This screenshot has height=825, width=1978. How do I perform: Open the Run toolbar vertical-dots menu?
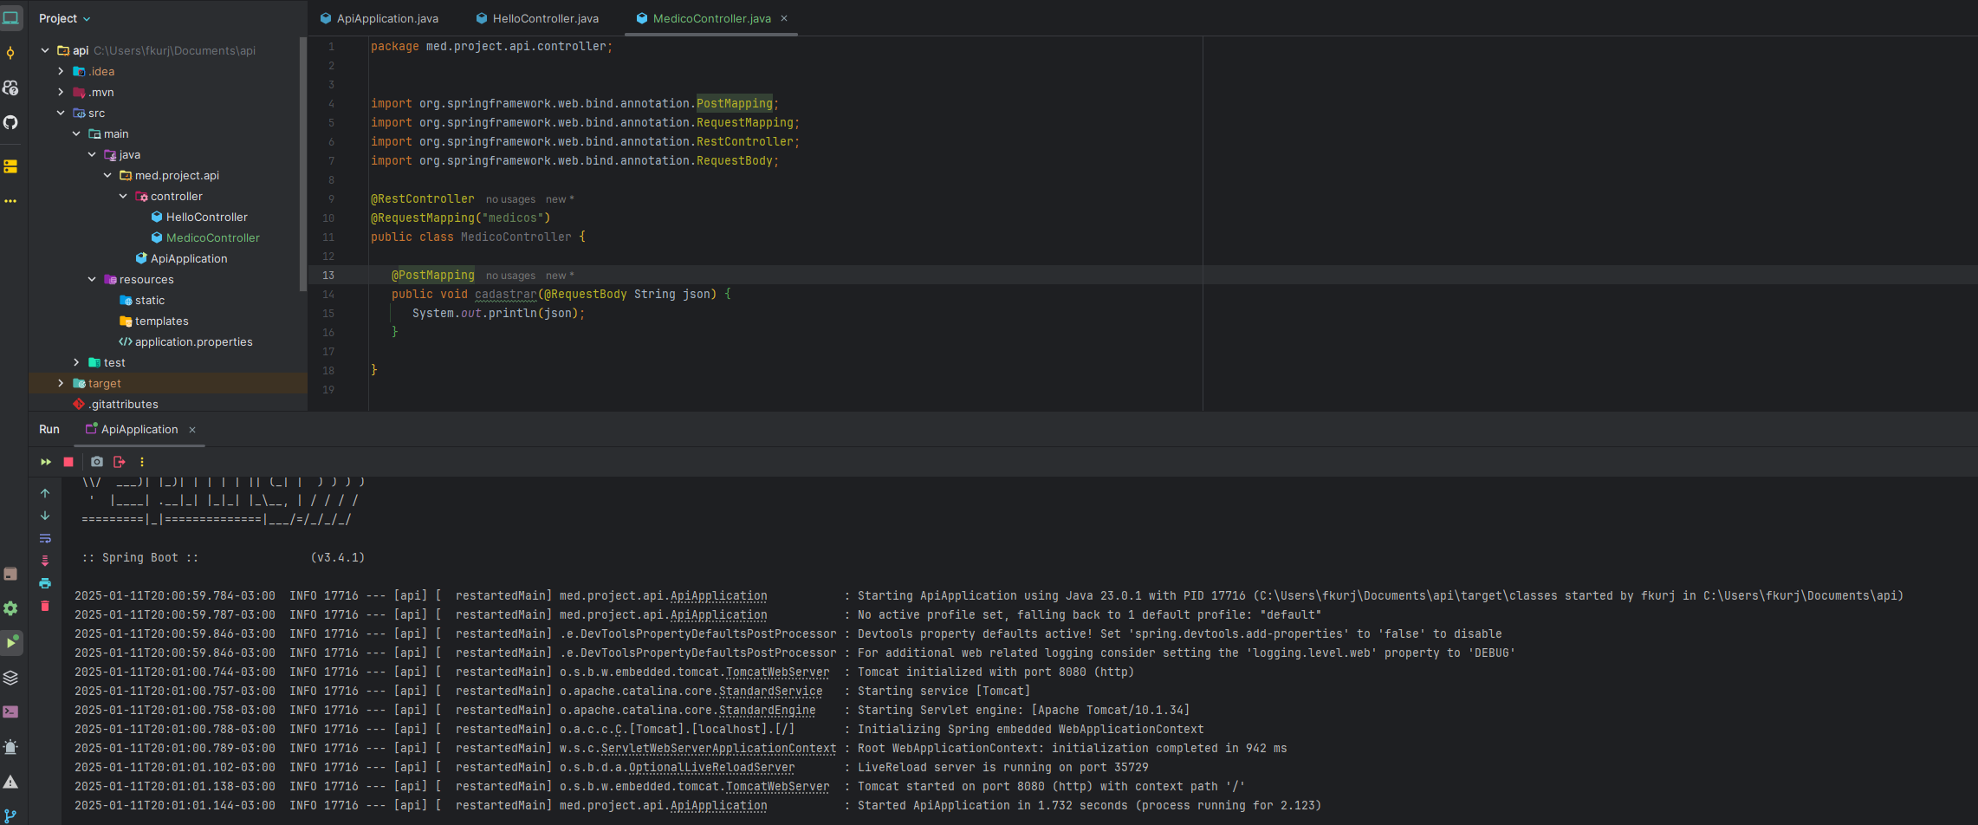tap(142, 462)
